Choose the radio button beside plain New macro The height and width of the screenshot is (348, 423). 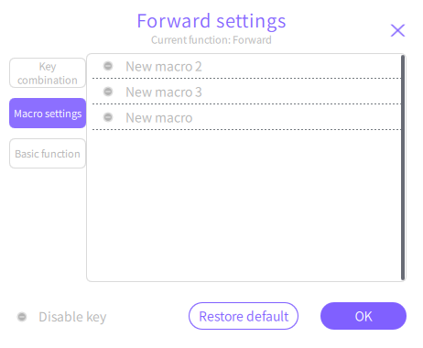click(x=108, y=117)
